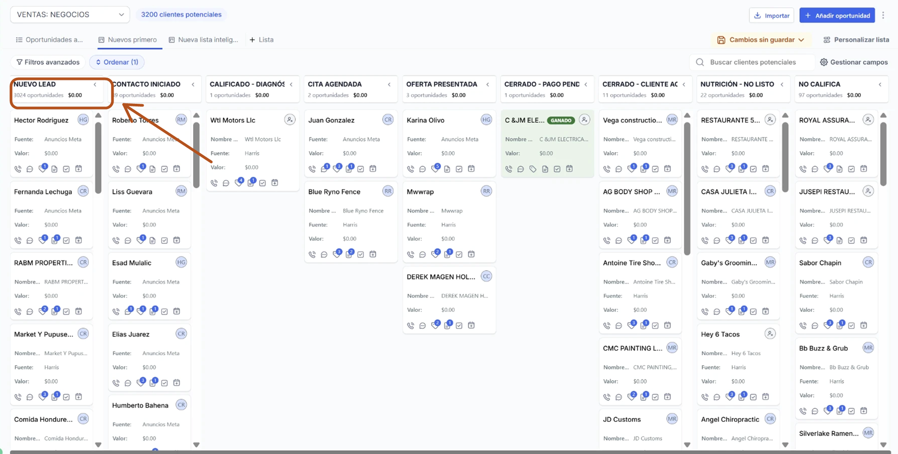
Task: Click the phone icon on Mwwrap card
Action: (x=410, y=254)
